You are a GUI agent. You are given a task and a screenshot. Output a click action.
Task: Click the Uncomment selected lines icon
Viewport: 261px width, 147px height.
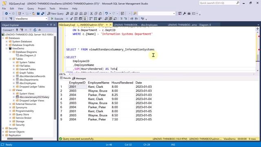126,19
